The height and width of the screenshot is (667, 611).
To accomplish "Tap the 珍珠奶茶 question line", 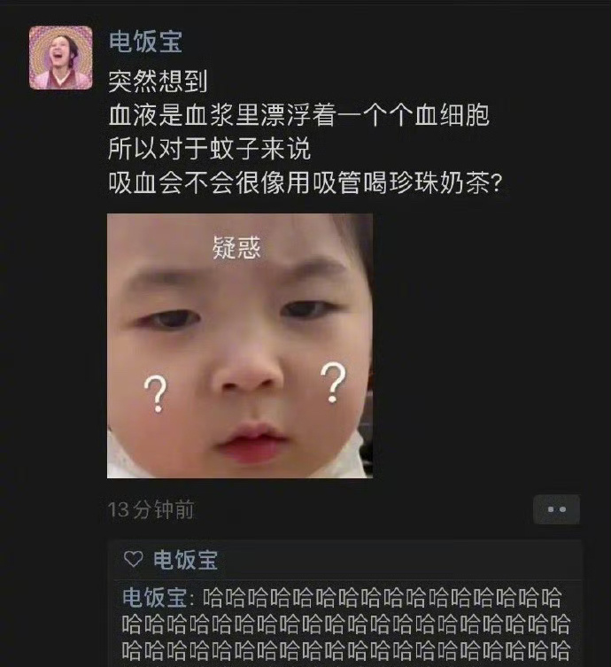I will [305, 182].
